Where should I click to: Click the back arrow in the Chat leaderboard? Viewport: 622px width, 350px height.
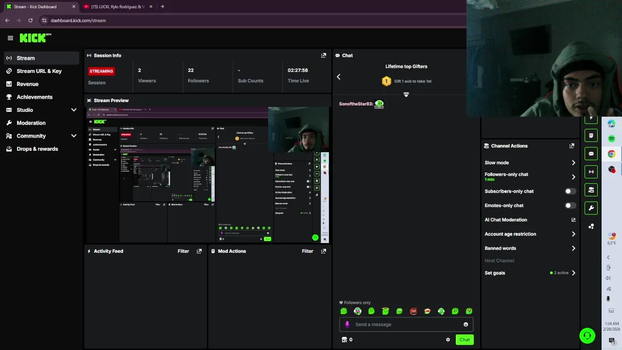pos(339,77)
